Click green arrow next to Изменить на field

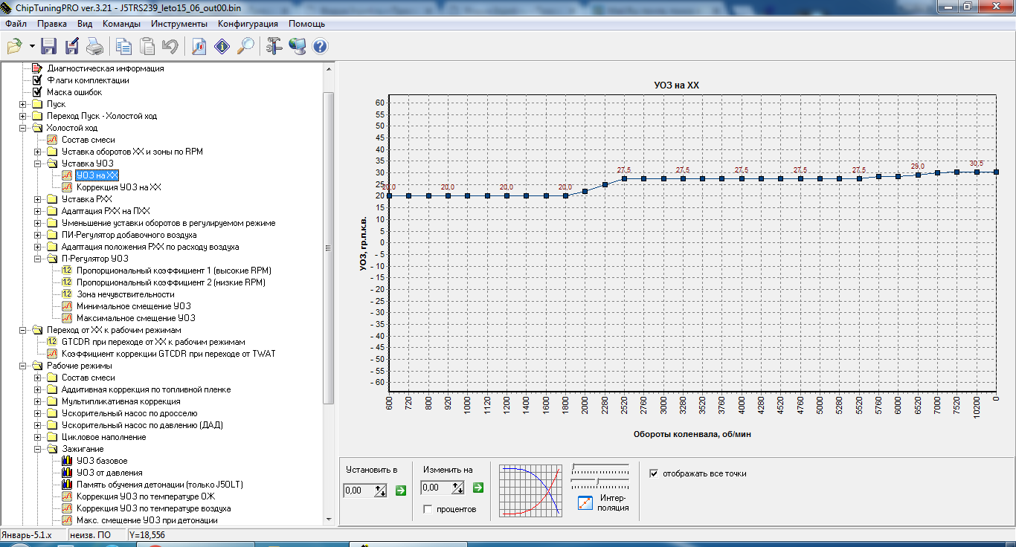[x=478, y=488]
